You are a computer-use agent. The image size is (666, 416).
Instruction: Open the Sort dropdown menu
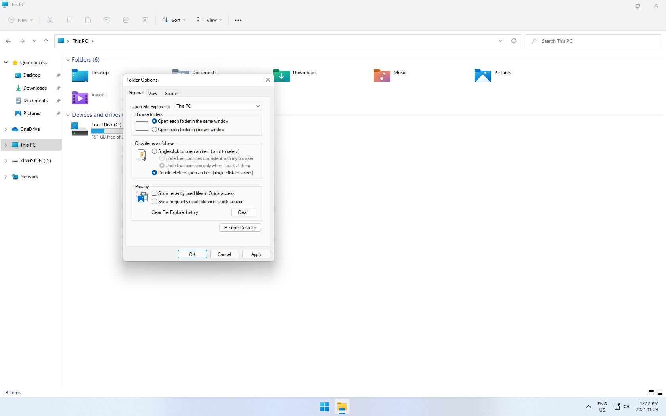click(x=174, y=20)
